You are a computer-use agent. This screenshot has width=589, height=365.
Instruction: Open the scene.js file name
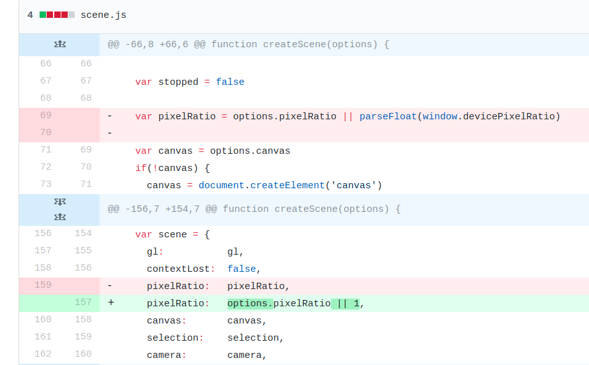103,15
